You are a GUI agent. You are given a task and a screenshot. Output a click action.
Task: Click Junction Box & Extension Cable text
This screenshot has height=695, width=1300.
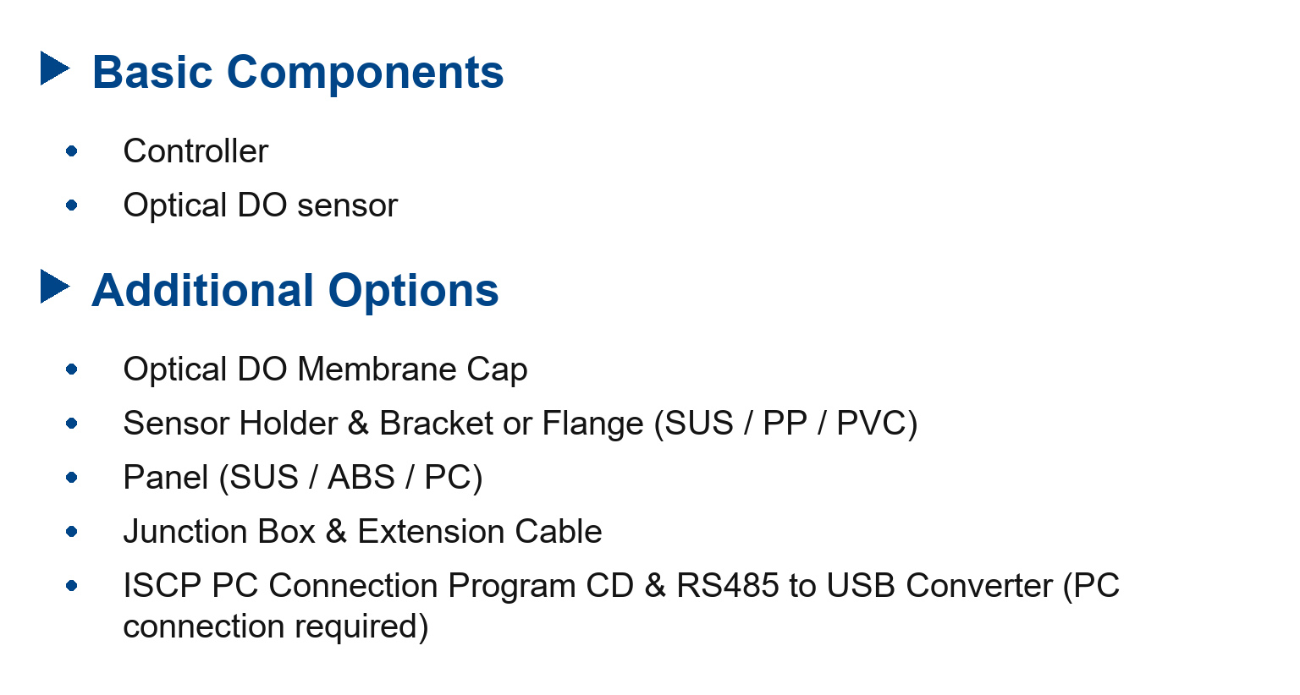click(x=363, y=532)
